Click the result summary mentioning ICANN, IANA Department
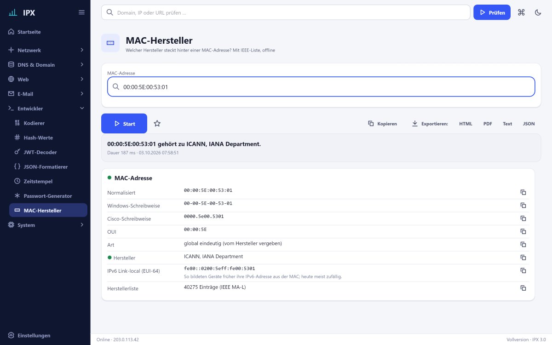 pos(184,144)
